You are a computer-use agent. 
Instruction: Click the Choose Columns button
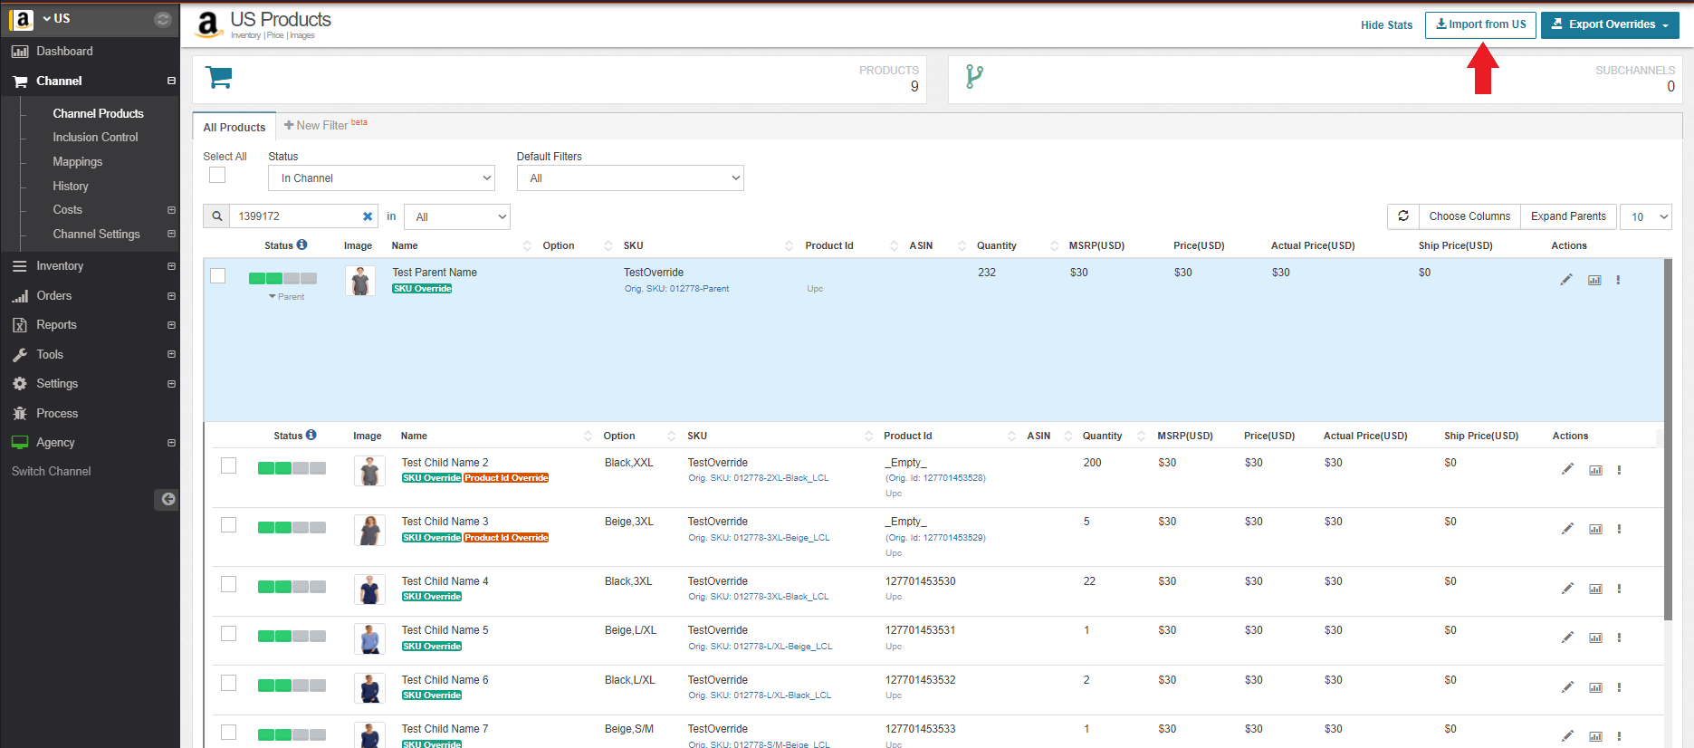(1469, 216)
